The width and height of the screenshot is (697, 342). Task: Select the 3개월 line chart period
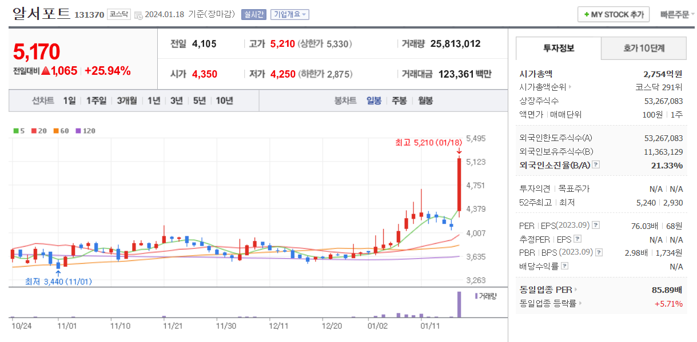pos(126,100)
